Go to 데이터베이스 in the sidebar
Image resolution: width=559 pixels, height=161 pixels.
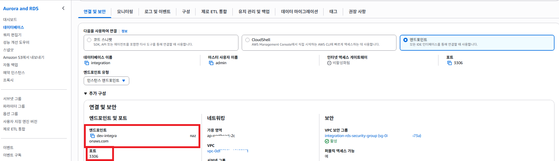point(13,27)
